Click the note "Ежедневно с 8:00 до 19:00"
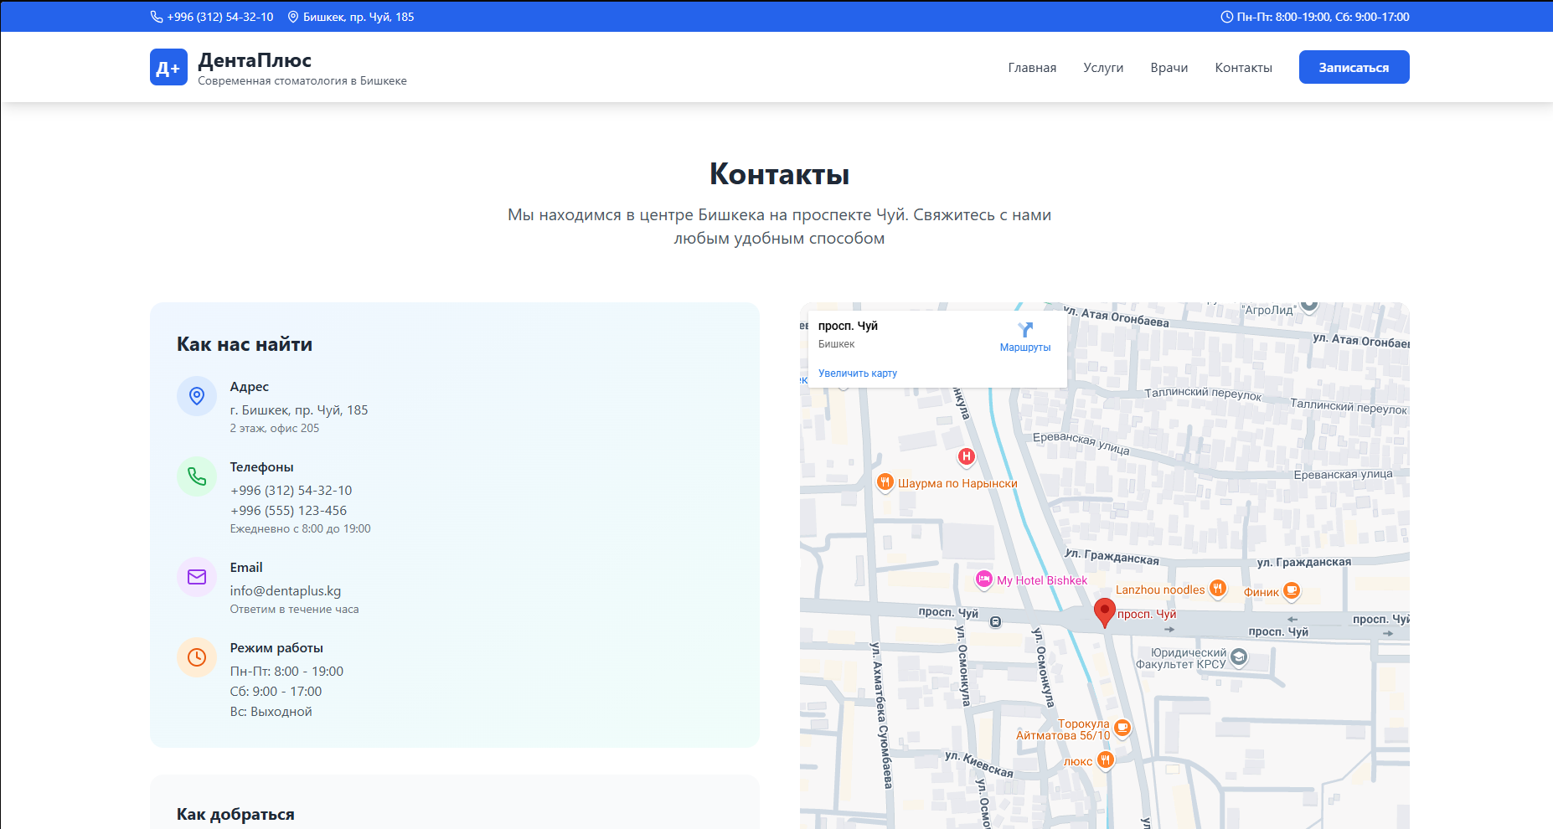 tap(301, 528)
